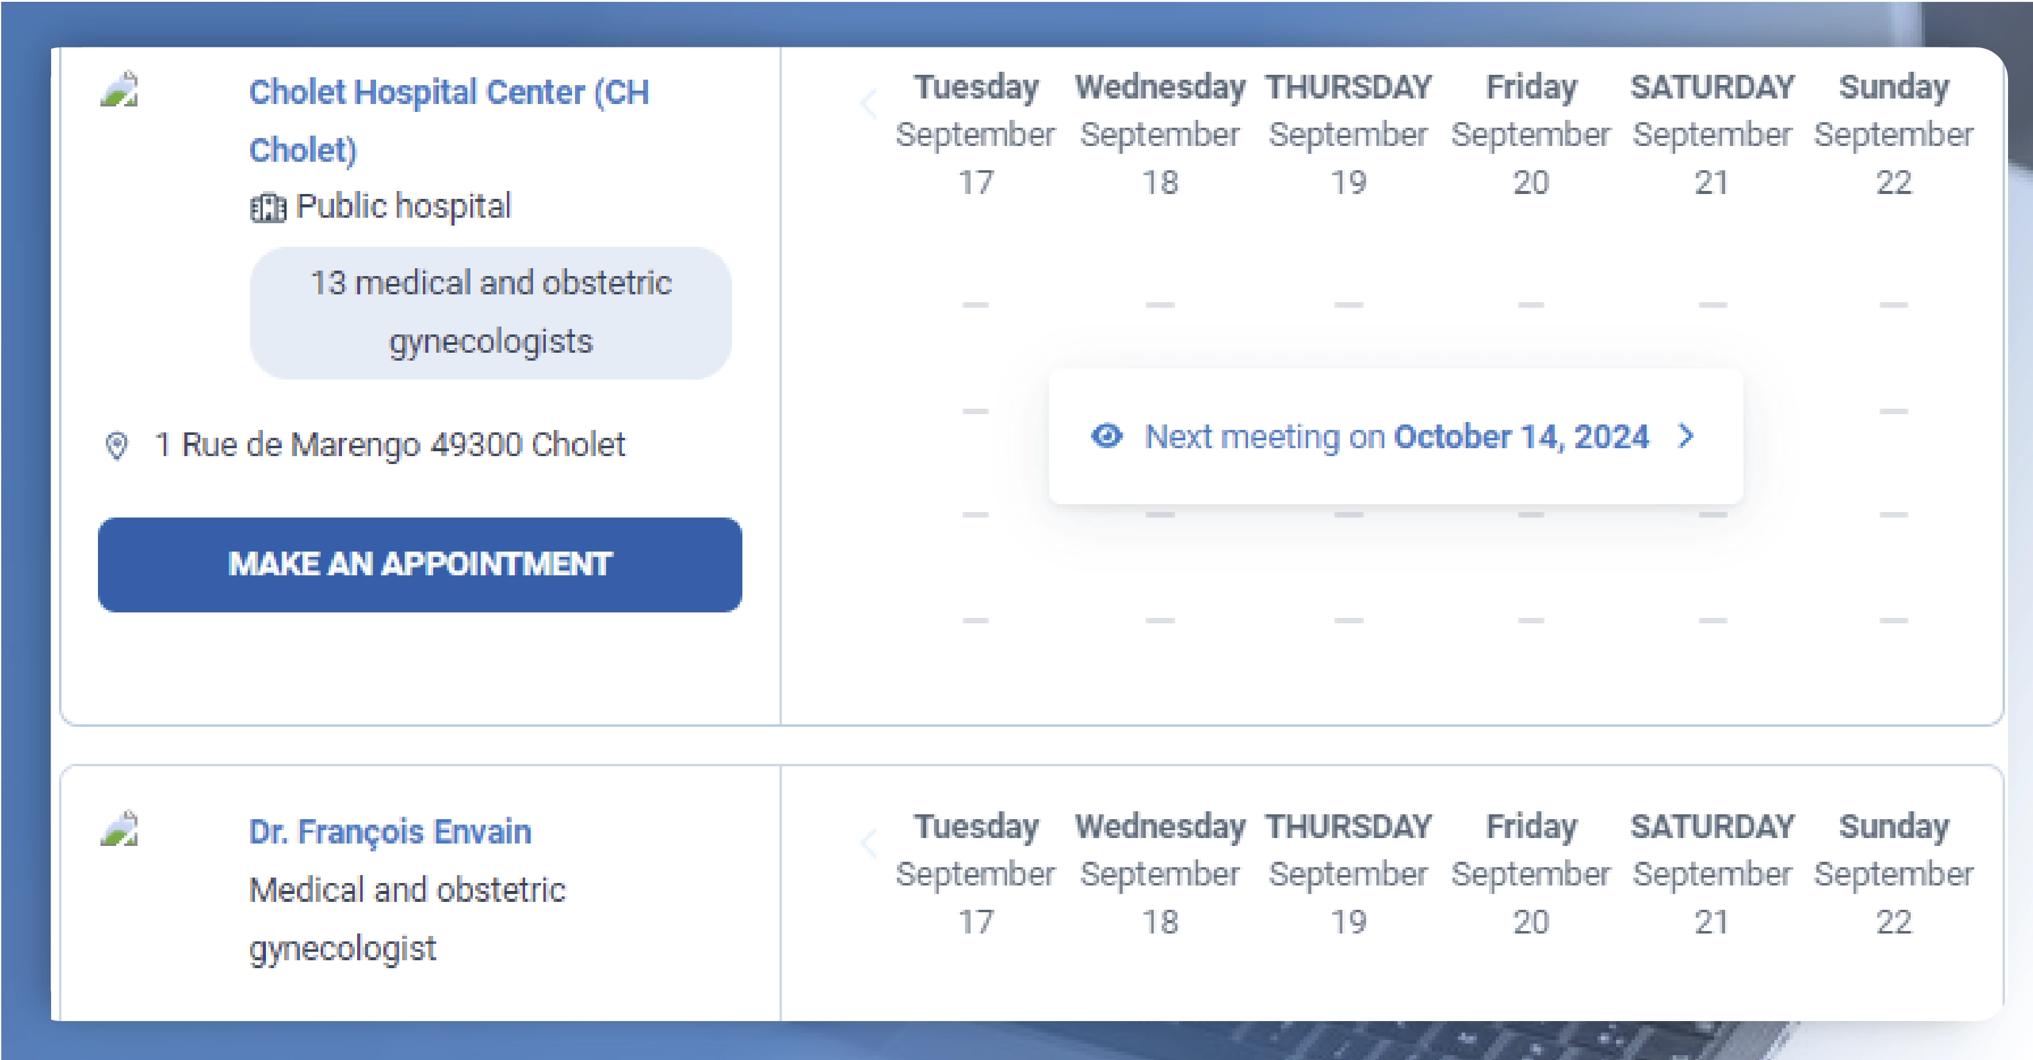Expand the 13 medical and obstetric gynecologists badge
2033x1060 pixels.
pos(490,313)
